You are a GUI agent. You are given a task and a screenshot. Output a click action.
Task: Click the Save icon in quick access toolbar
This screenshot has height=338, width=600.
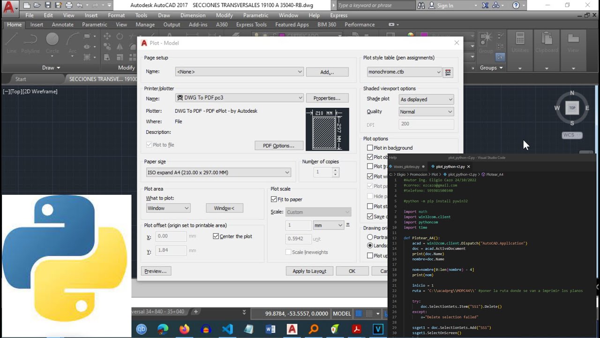coord(47,6)
